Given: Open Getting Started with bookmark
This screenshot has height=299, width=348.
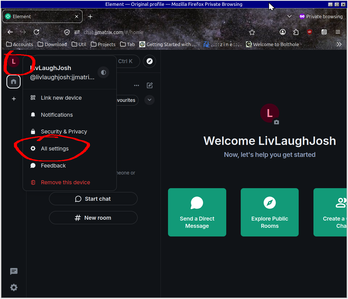Looking at the screenshot, I should point(168,44).
